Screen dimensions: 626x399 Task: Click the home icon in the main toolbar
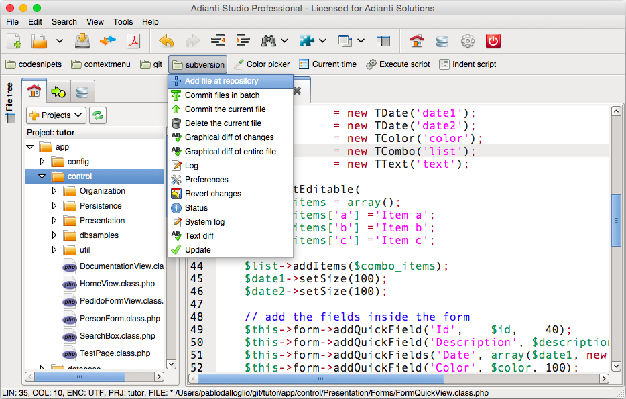[417, 41]
